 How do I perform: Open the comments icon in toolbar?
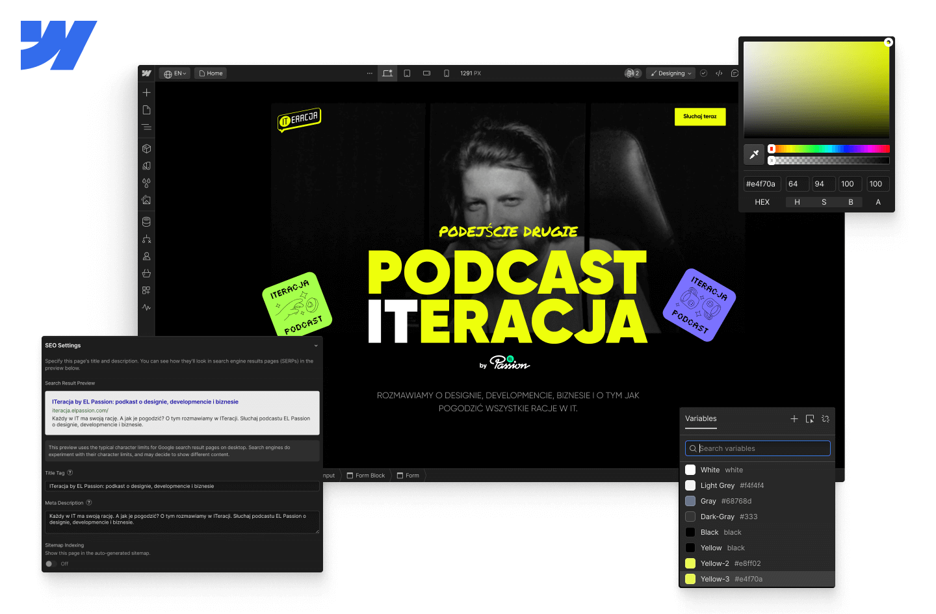734,73
